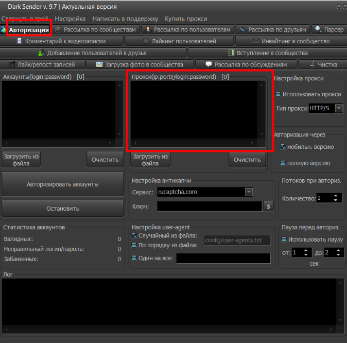Image resolution: width=347 pixels, height=343 pixels.
Task: Switch to Инвайтинг в сообщество tab
Action: click(x=291, y=41)
